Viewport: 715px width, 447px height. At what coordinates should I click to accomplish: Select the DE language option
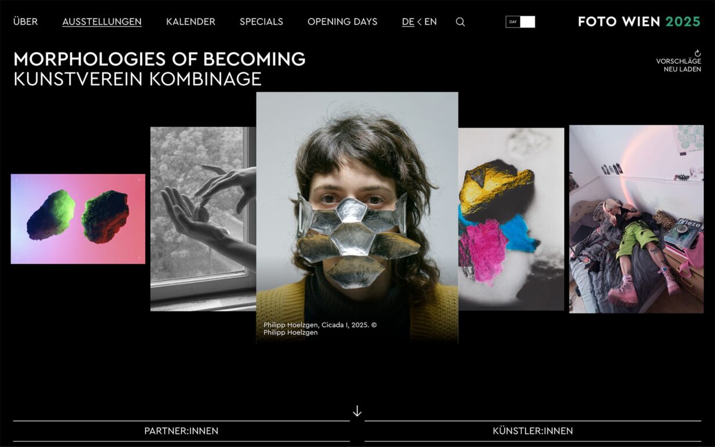click(x=408, y=22)
